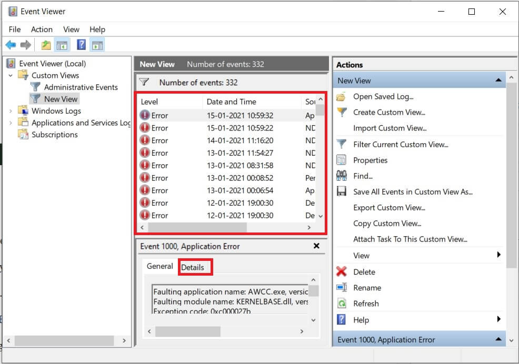
Task: Collapse the New View actions section
Action: tap(498, 80)
